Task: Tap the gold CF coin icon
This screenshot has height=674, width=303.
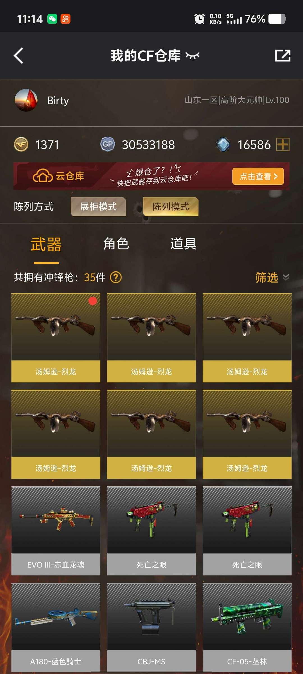Action: pos(21,144)
